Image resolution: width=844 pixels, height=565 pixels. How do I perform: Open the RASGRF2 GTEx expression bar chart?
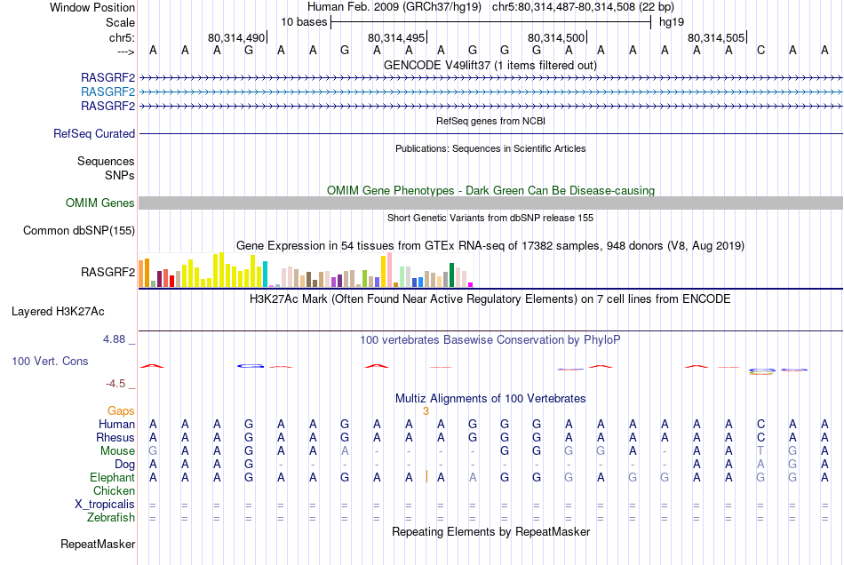click(x=306, y=269)
